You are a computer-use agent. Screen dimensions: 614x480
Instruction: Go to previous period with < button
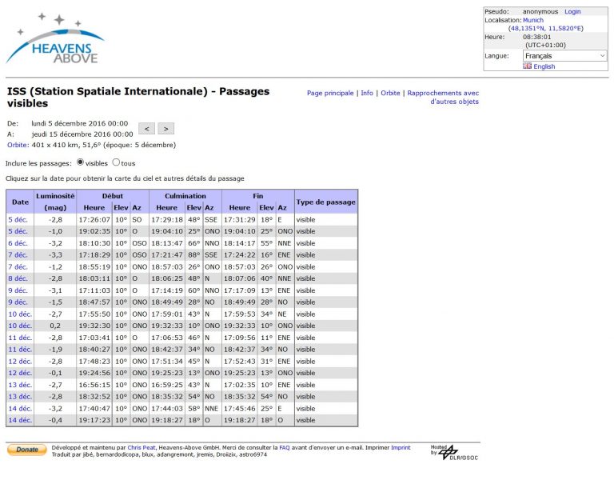pos(146,129)
